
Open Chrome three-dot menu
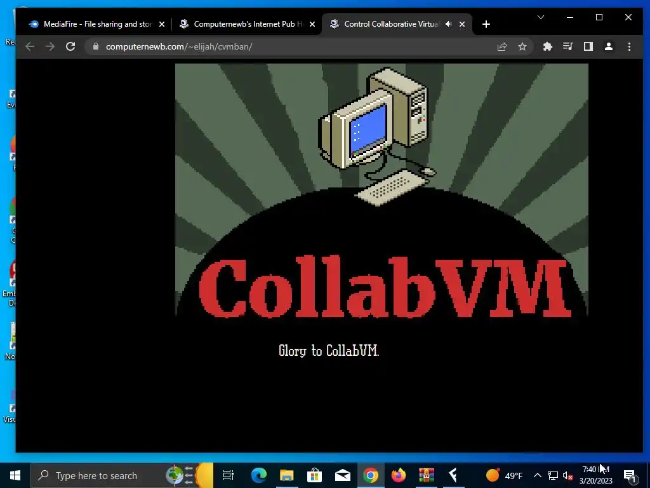click(x=629, y=46)
